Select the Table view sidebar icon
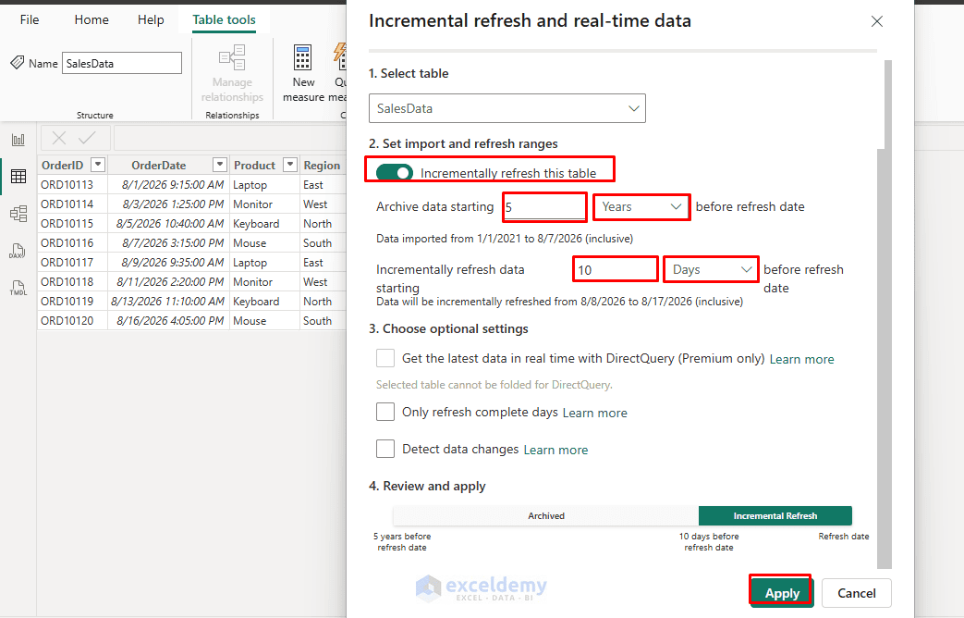Viewport: 964px width, 618px height. pos(18,176)
